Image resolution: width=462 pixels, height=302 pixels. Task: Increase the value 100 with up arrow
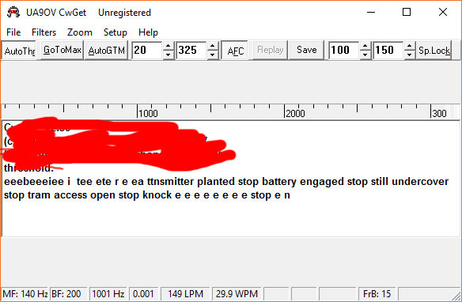point(365,46)
